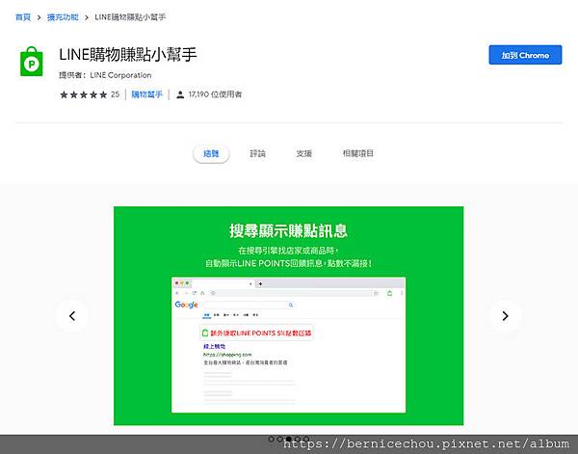Viewport: 578px width, 454px height.
Task: Click the red LINE POINTS 5% notice in preview
Action: pos(257,334)
